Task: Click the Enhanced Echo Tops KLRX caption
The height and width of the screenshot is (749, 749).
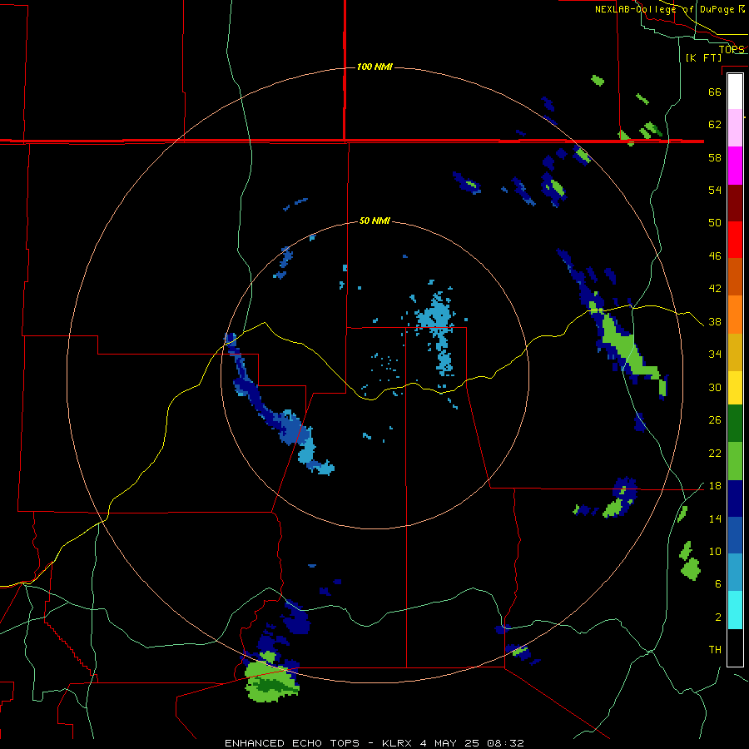Action: point(374,743)
